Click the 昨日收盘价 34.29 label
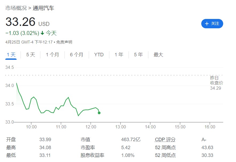236x162 pixels. click(216, 83)
